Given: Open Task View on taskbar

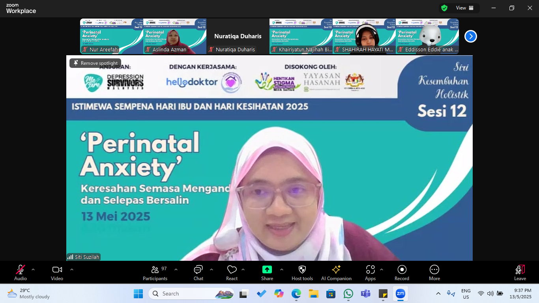Looking at the screenshot, I should click(x=244, y=294).
